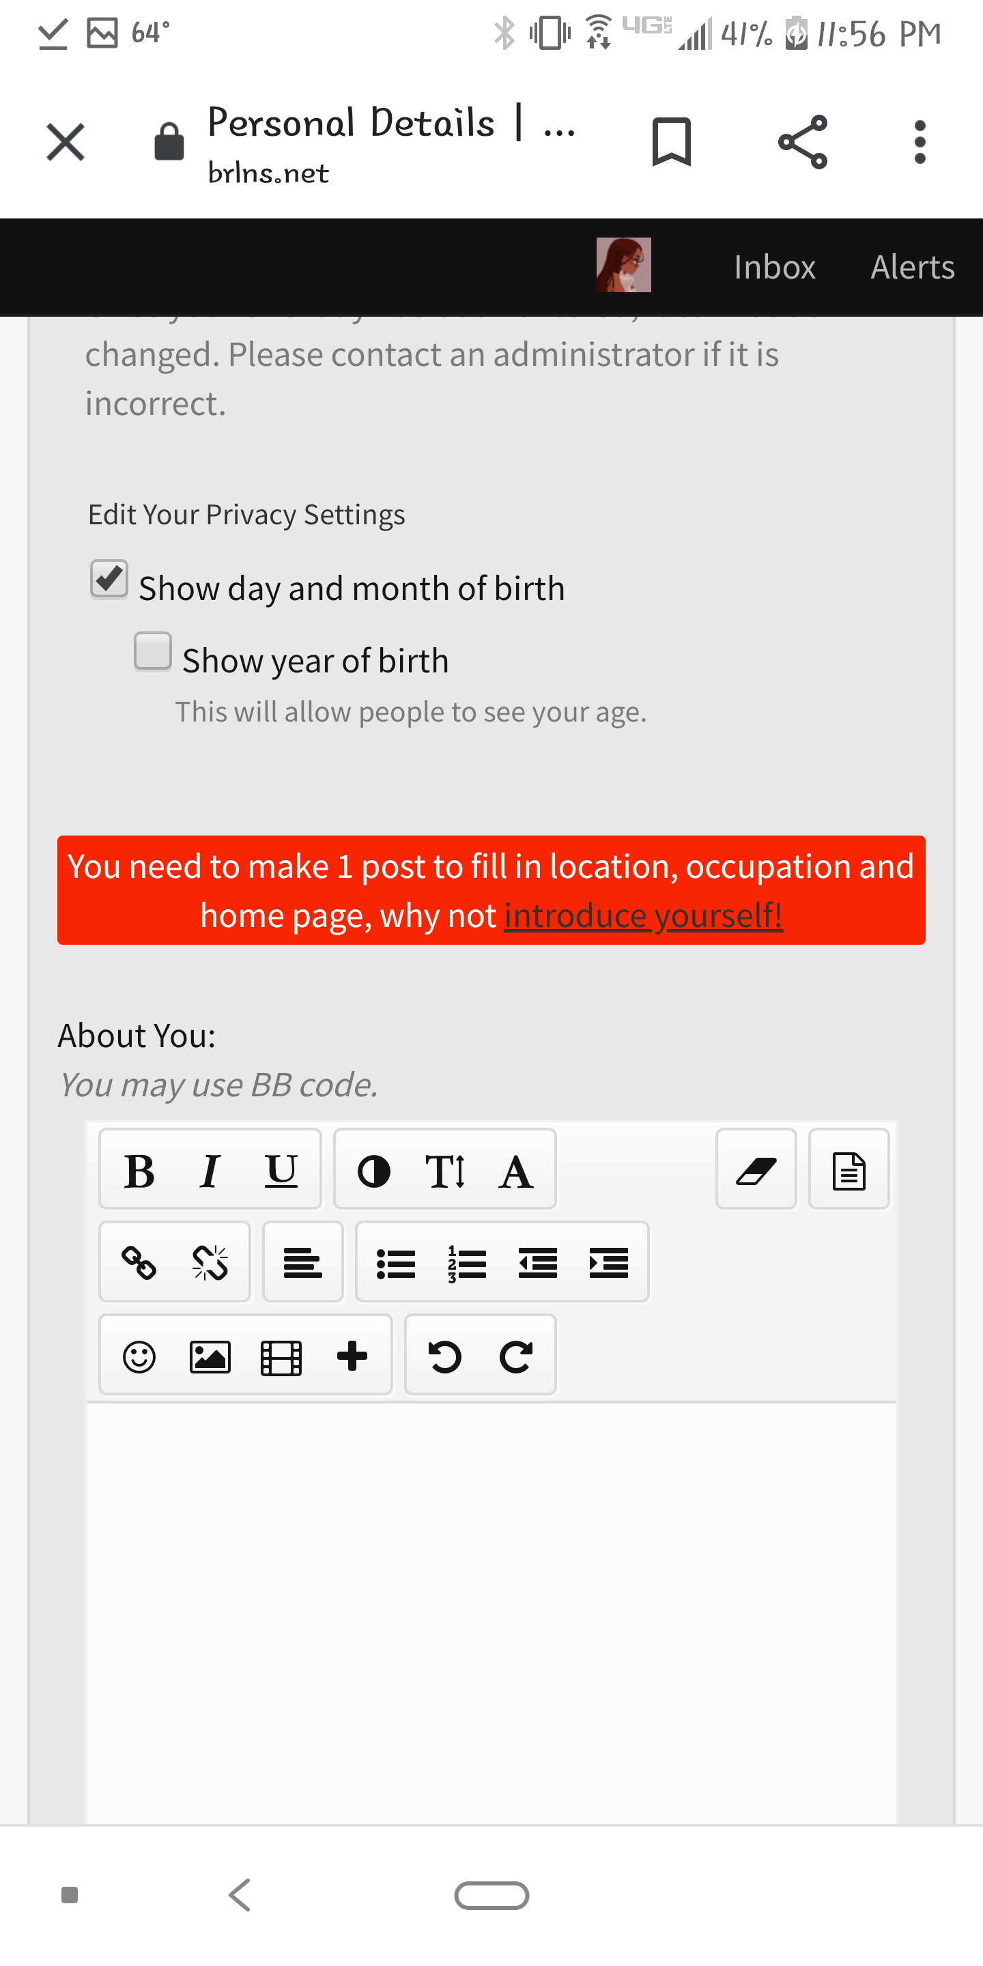Screen dimensions: 983x1966
Task: Insert a link with chain icon
Action: pos(139,1262)
